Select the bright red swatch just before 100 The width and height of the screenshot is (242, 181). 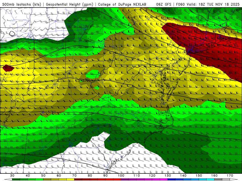(117, 179)
